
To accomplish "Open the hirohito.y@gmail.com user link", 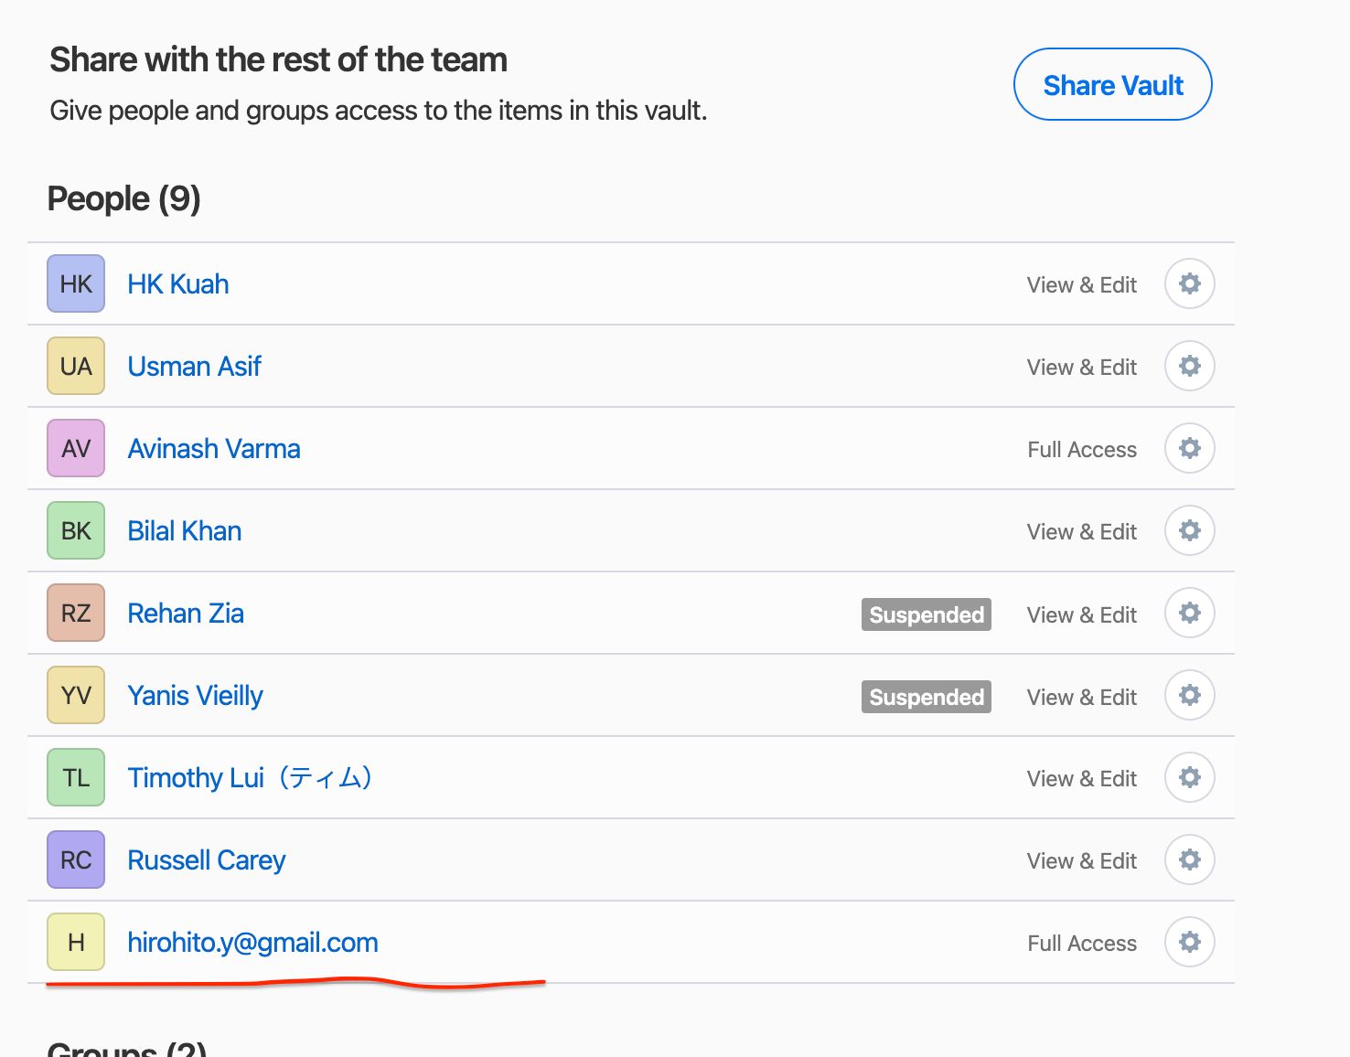I will tap(252, 943).
